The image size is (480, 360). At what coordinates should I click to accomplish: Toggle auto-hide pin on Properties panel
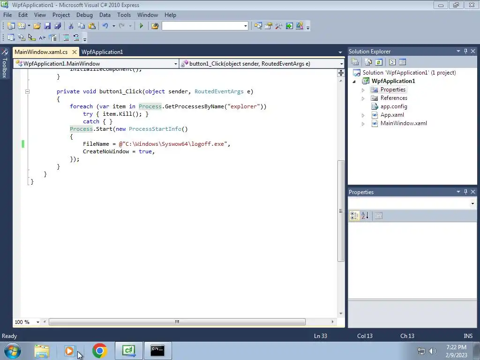[465, 192]
